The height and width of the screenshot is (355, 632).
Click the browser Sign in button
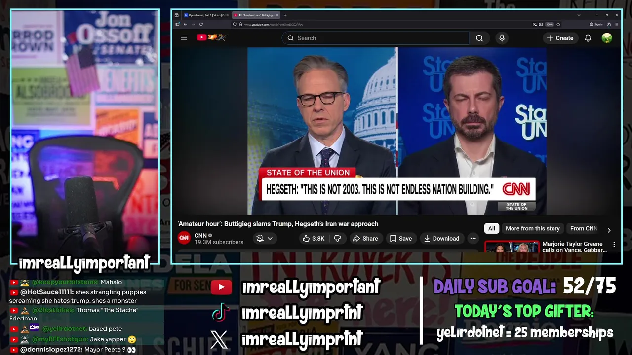pyautogui.click(x=596, y=24)
